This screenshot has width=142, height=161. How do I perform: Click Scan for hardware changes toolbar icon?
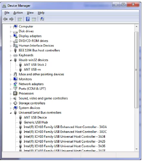42,19
